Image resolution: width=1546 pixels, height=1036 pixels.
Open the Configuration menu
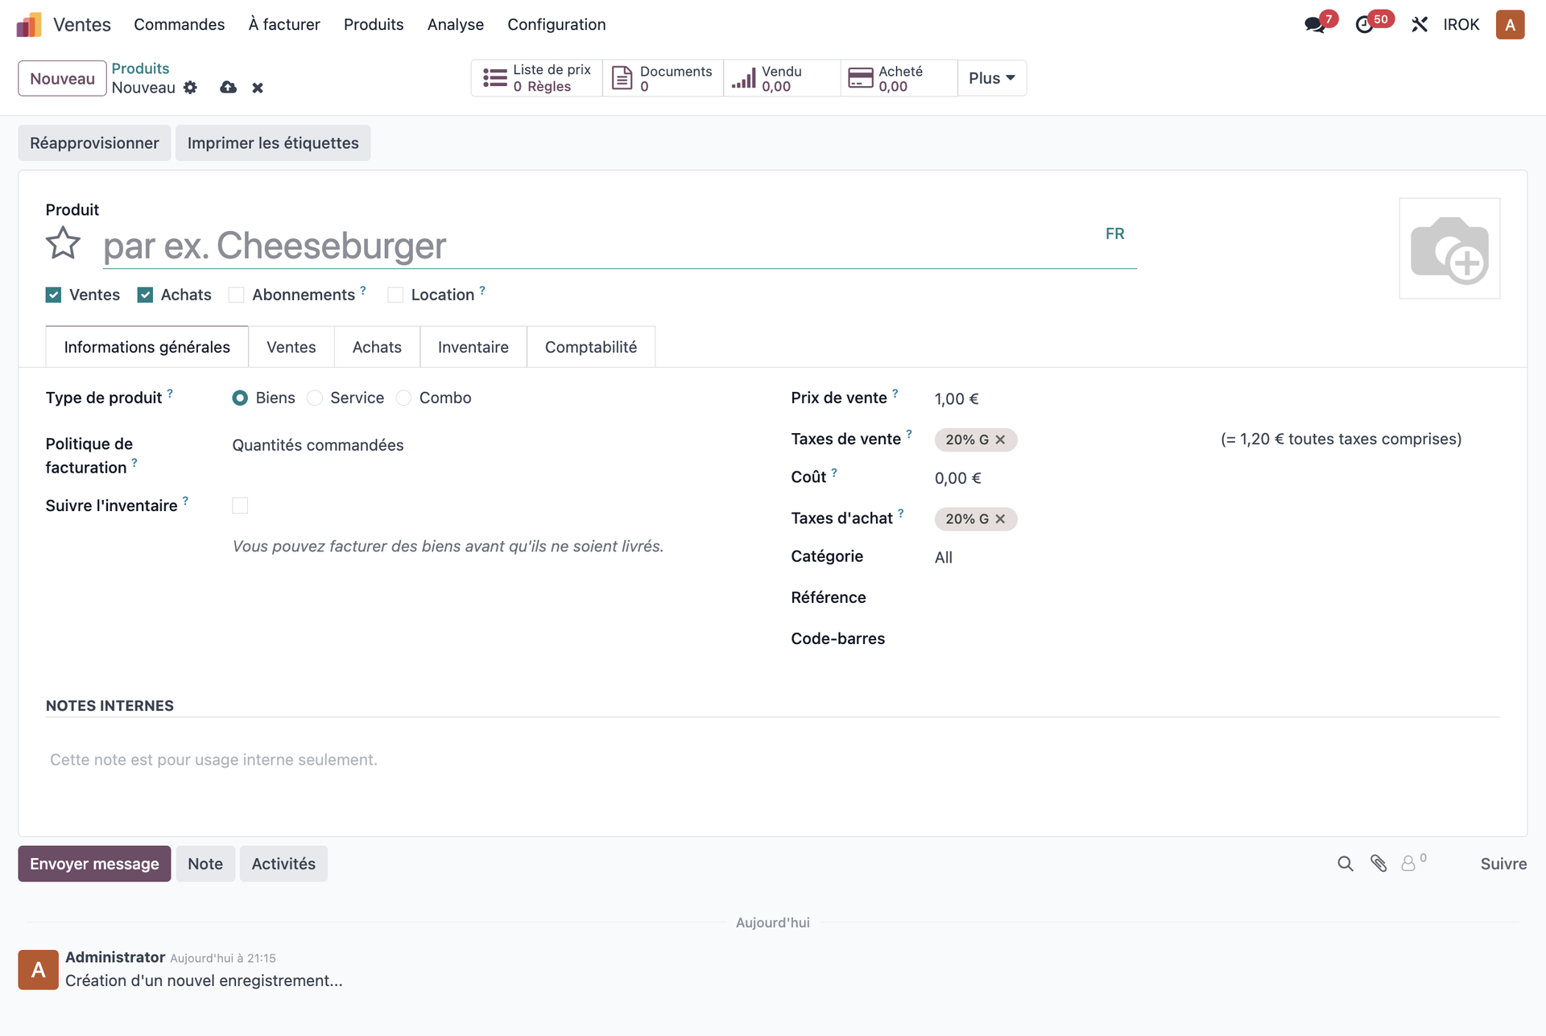coord(556,24)
